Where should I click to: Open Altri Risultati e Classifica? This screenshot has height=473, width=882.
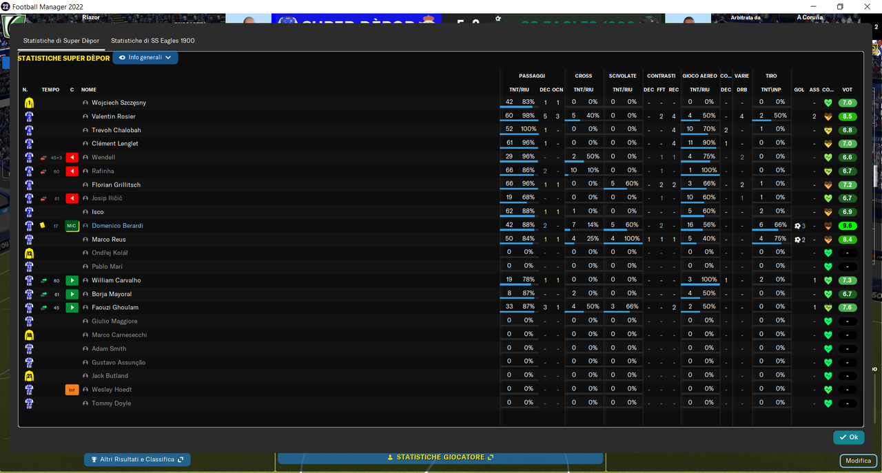[137, 459]
